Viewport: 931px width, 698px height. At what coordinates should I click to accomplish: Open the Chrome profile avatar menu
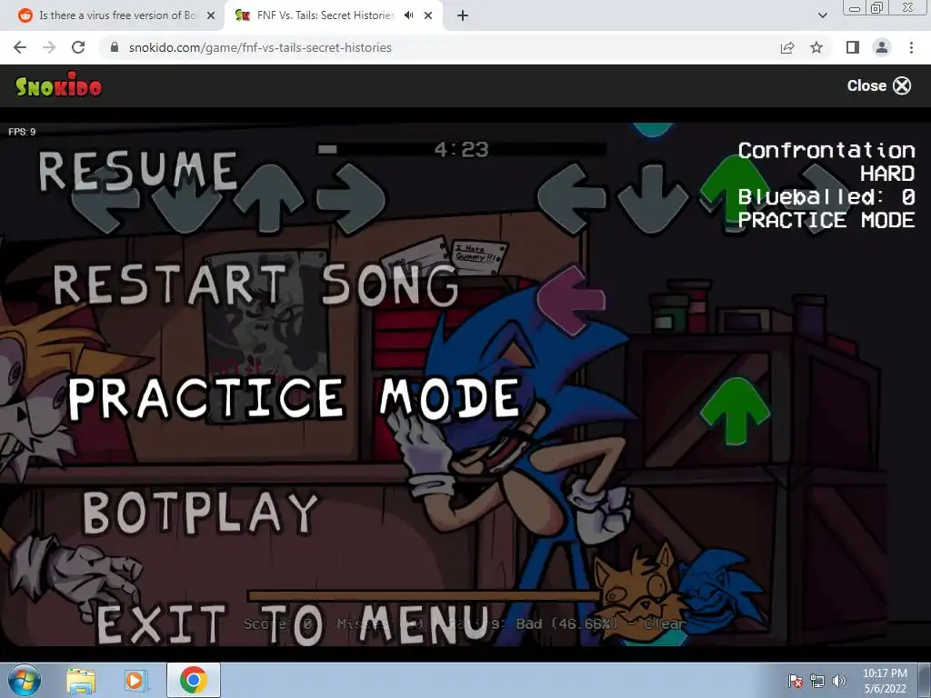[x=882, y=47]
